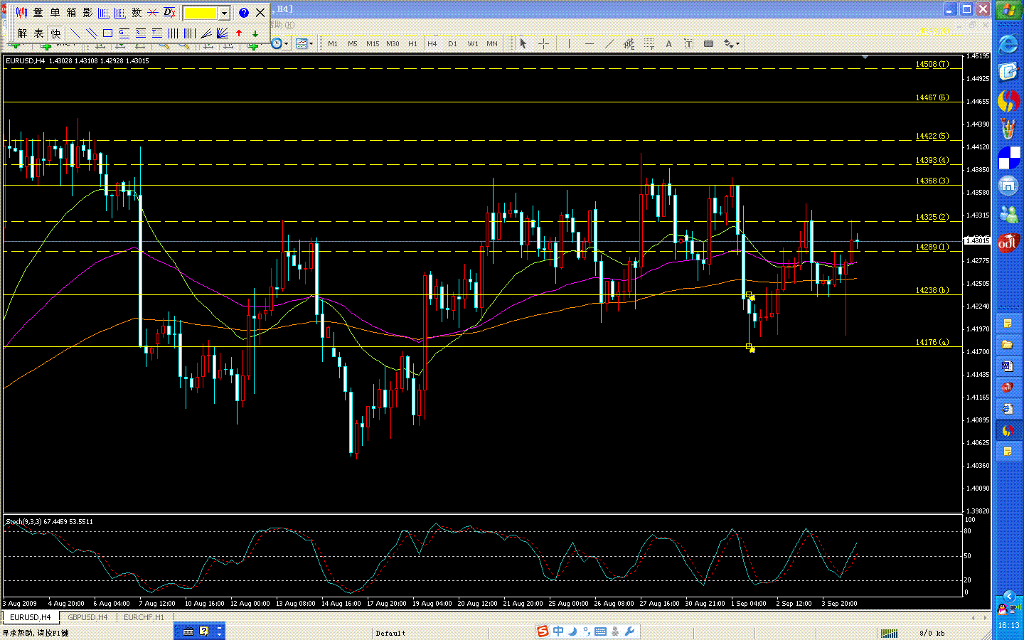Open the Windows Start button
The width and height of the screenshot is (1024, 640).
[x=1008, y=11]
